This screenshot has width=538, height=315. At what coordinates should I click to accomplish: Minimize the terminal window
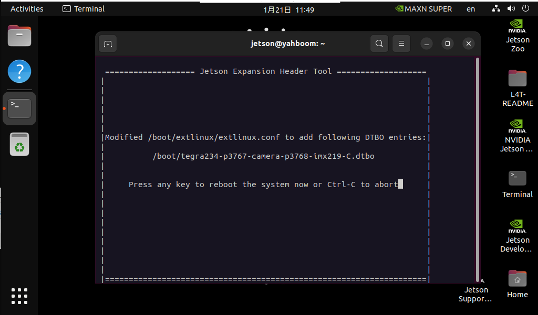(427, 44)
